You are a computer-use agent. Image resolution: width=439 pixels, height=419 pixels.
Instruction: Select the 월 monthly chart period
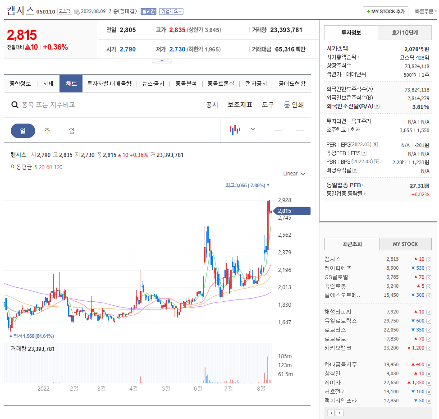pos(71,131)
